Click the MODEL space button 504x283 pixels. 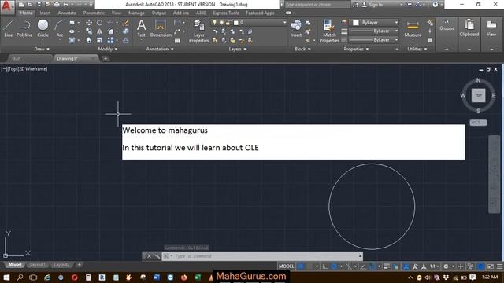click(286, 266)
